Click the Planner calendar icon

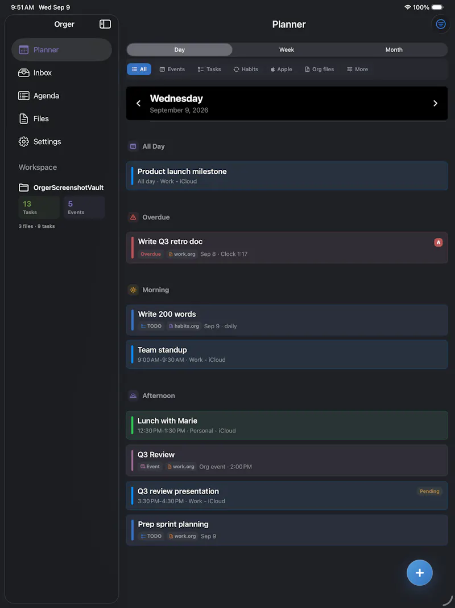(23, 50)
